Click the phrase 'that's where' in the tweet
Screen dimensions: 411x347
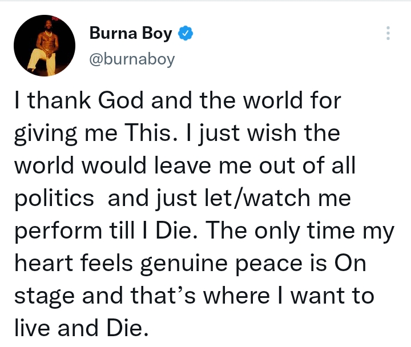click(200, 296)
